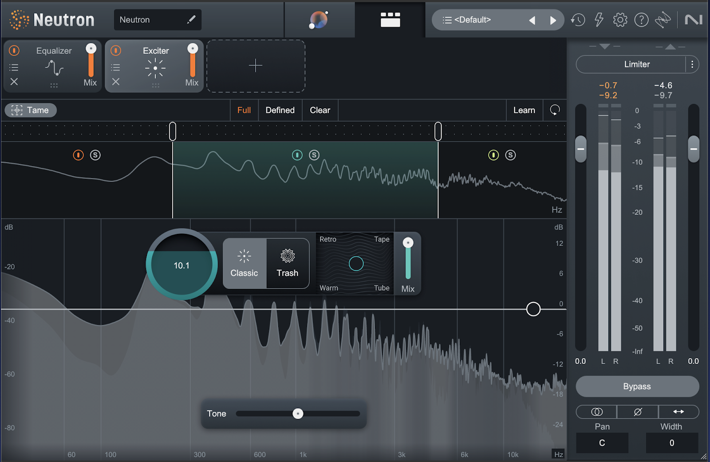Switch to the modules detail view icon

click(x=390, y=20)
